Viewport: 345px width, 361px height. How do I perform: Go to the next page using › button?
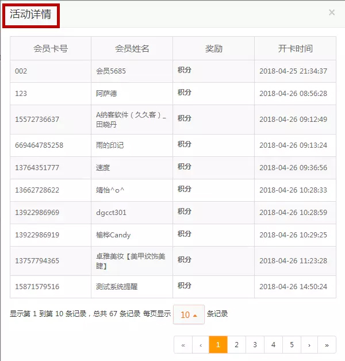tap(309, 345)
